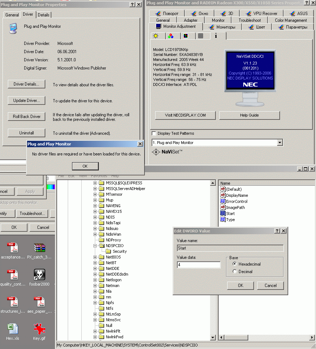
Task: Click Uninstall driver button
Action: click(x=26, y=133)
